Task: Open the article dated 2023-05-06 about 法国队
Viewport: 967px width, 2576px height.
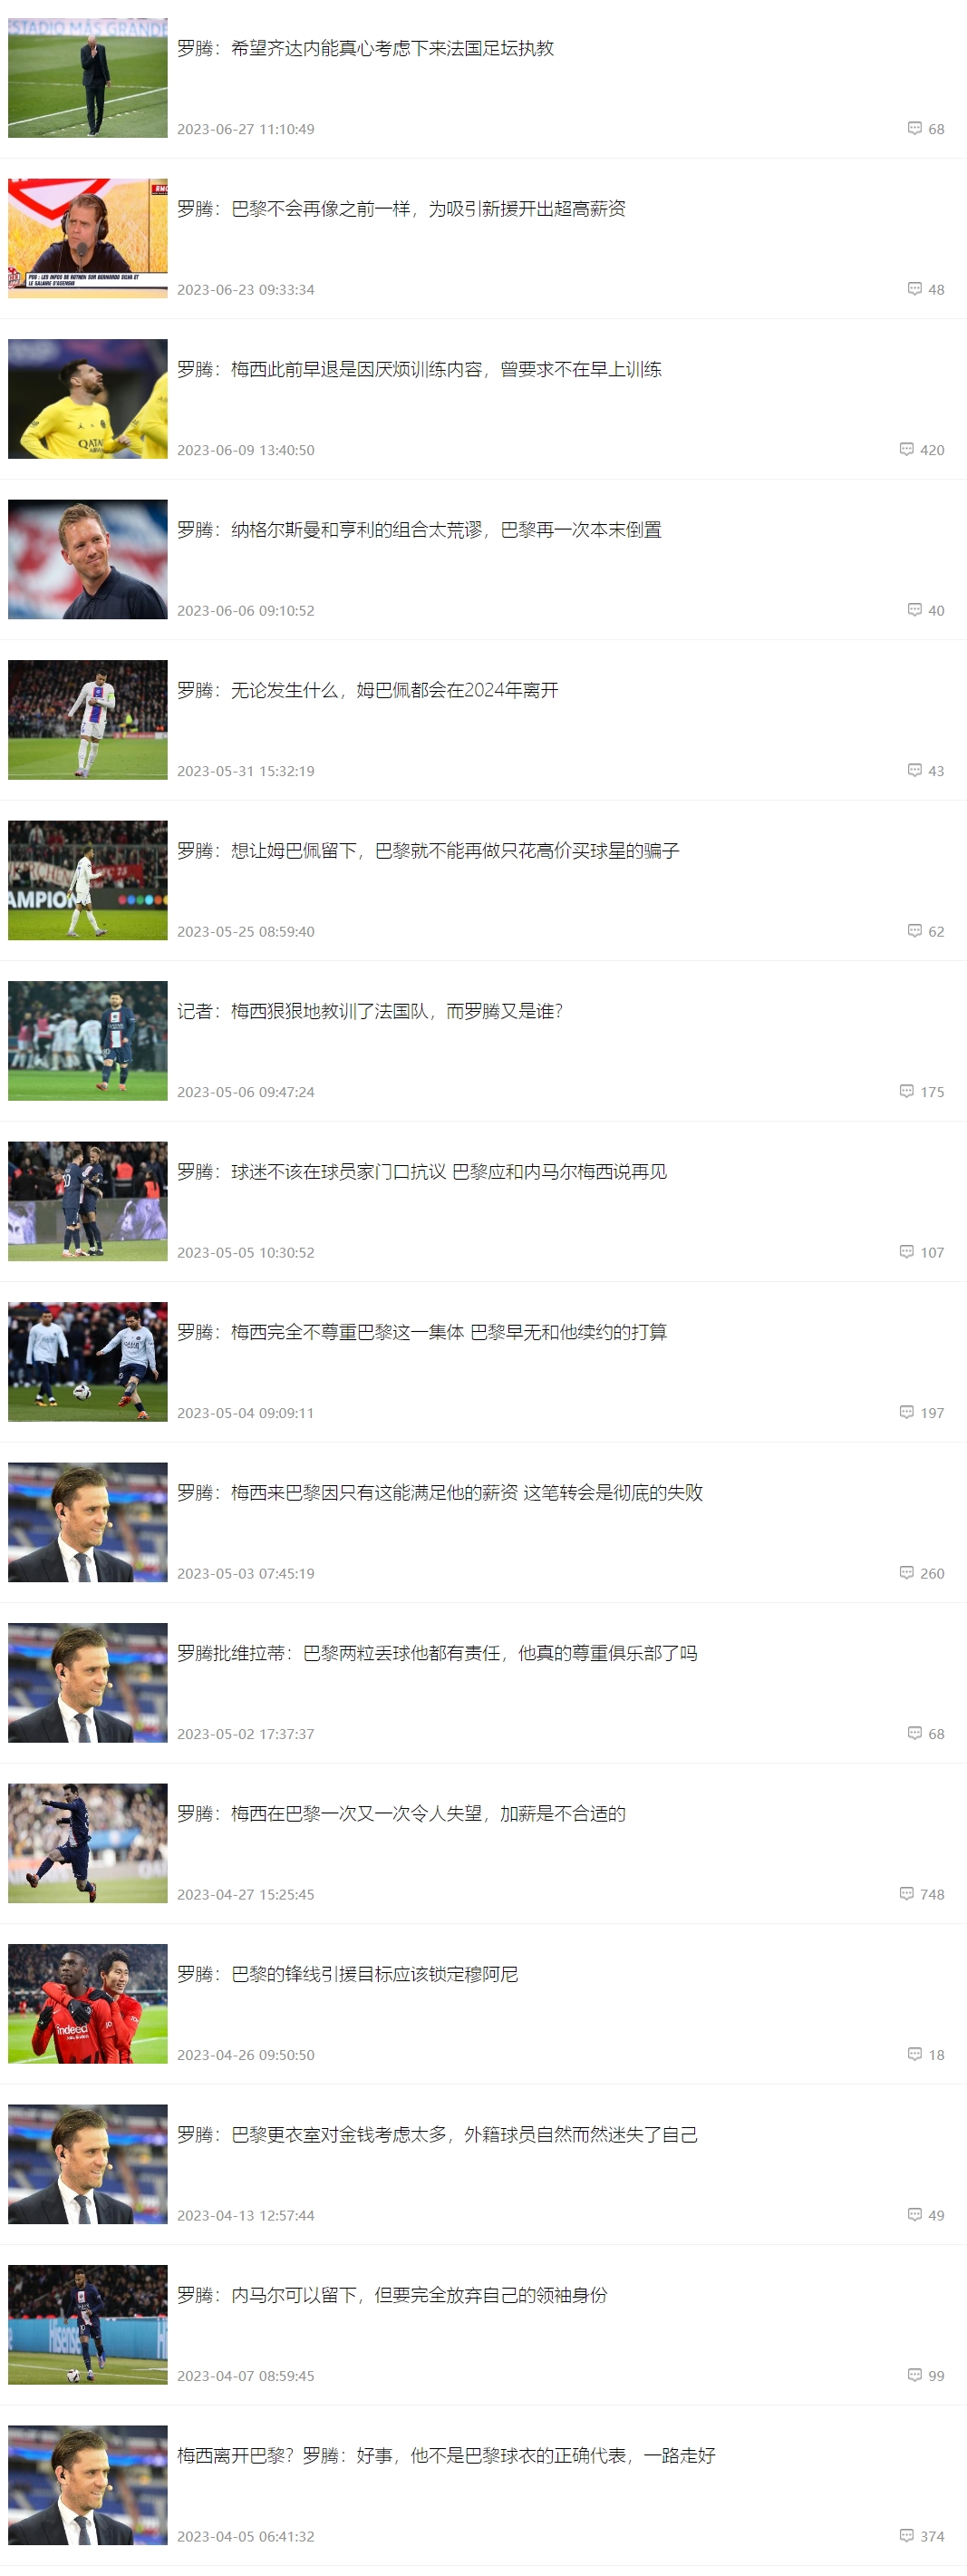Action: (369, 1011)
